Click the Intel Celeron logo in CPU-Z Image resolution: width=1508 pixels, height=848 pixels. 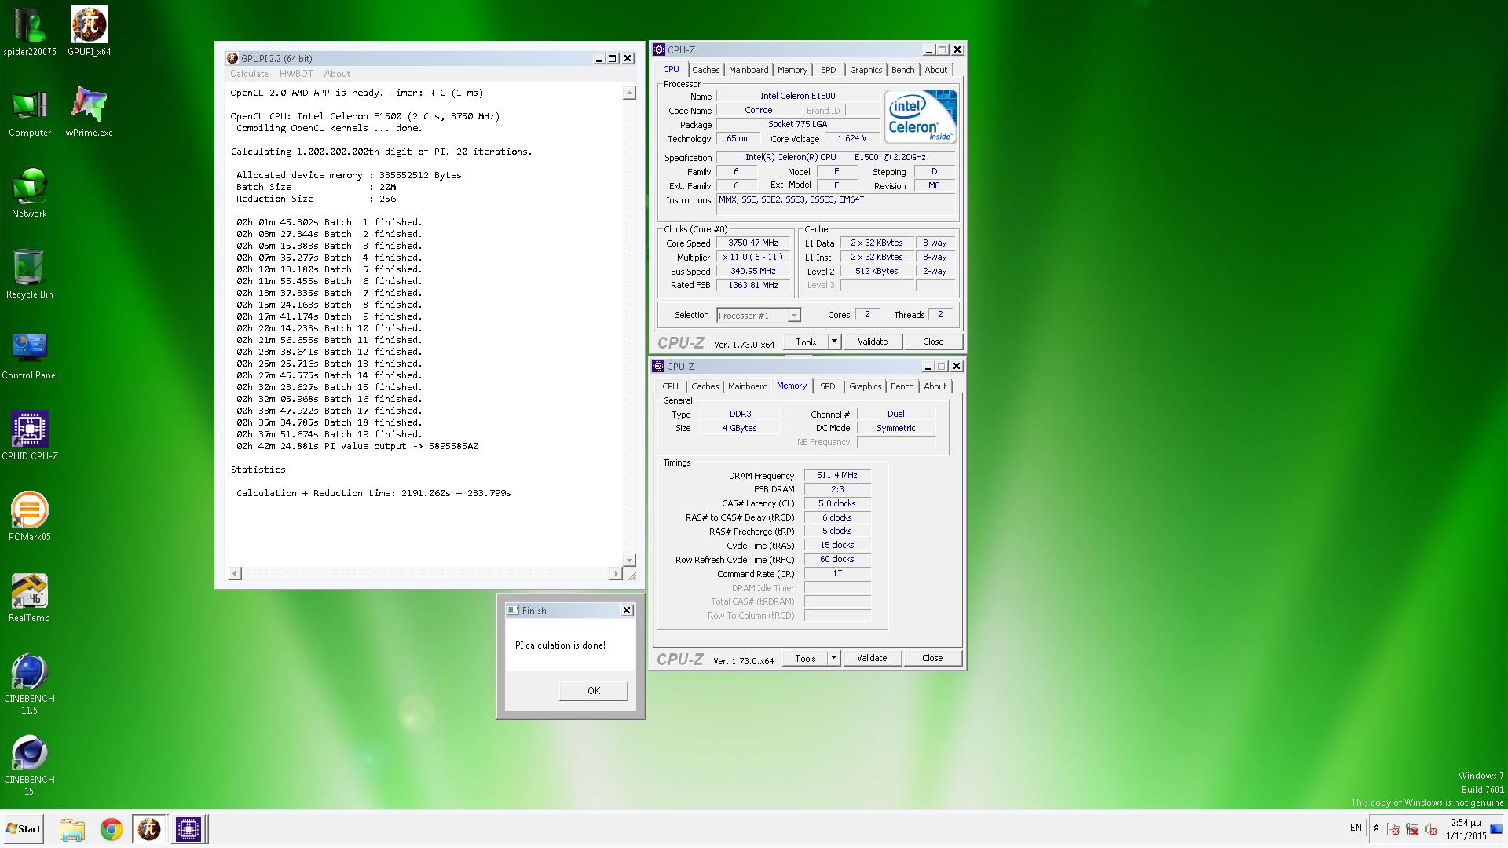coord(921,116)
